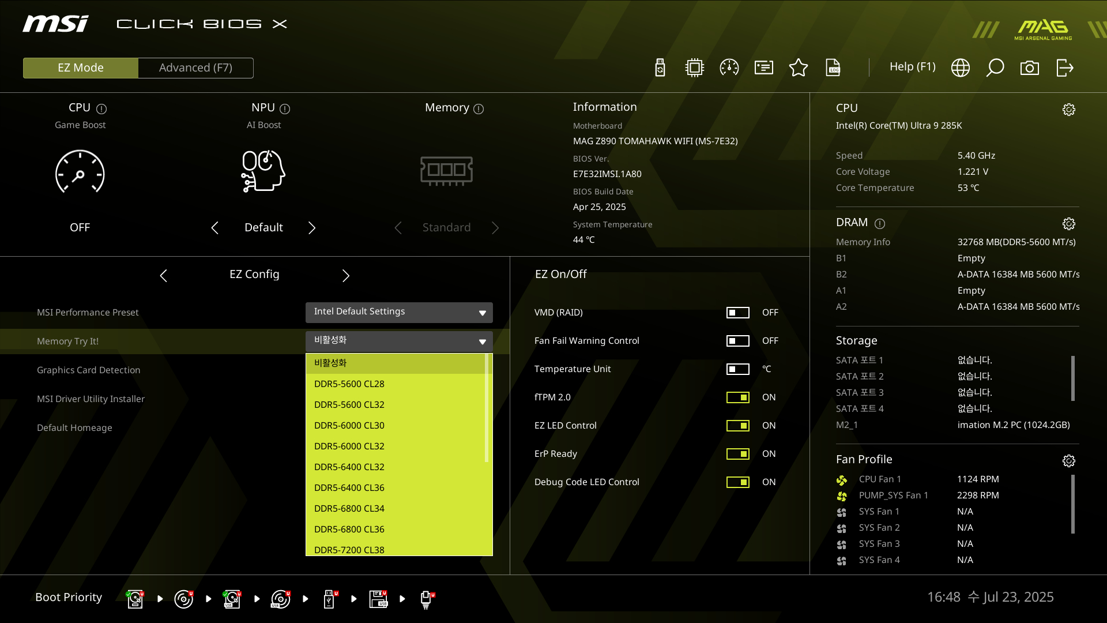Click the CPU chip icon in toolbar
The image size is (1107, 623).
coord(694,67)
